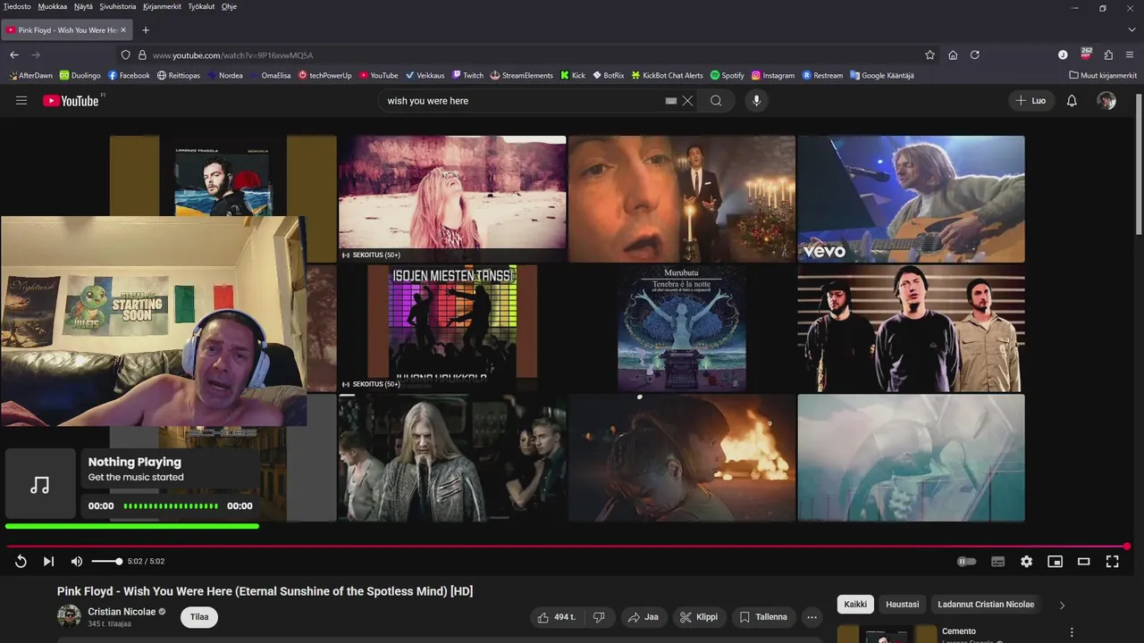Go back with browser back arrow

tap(14, 54)
